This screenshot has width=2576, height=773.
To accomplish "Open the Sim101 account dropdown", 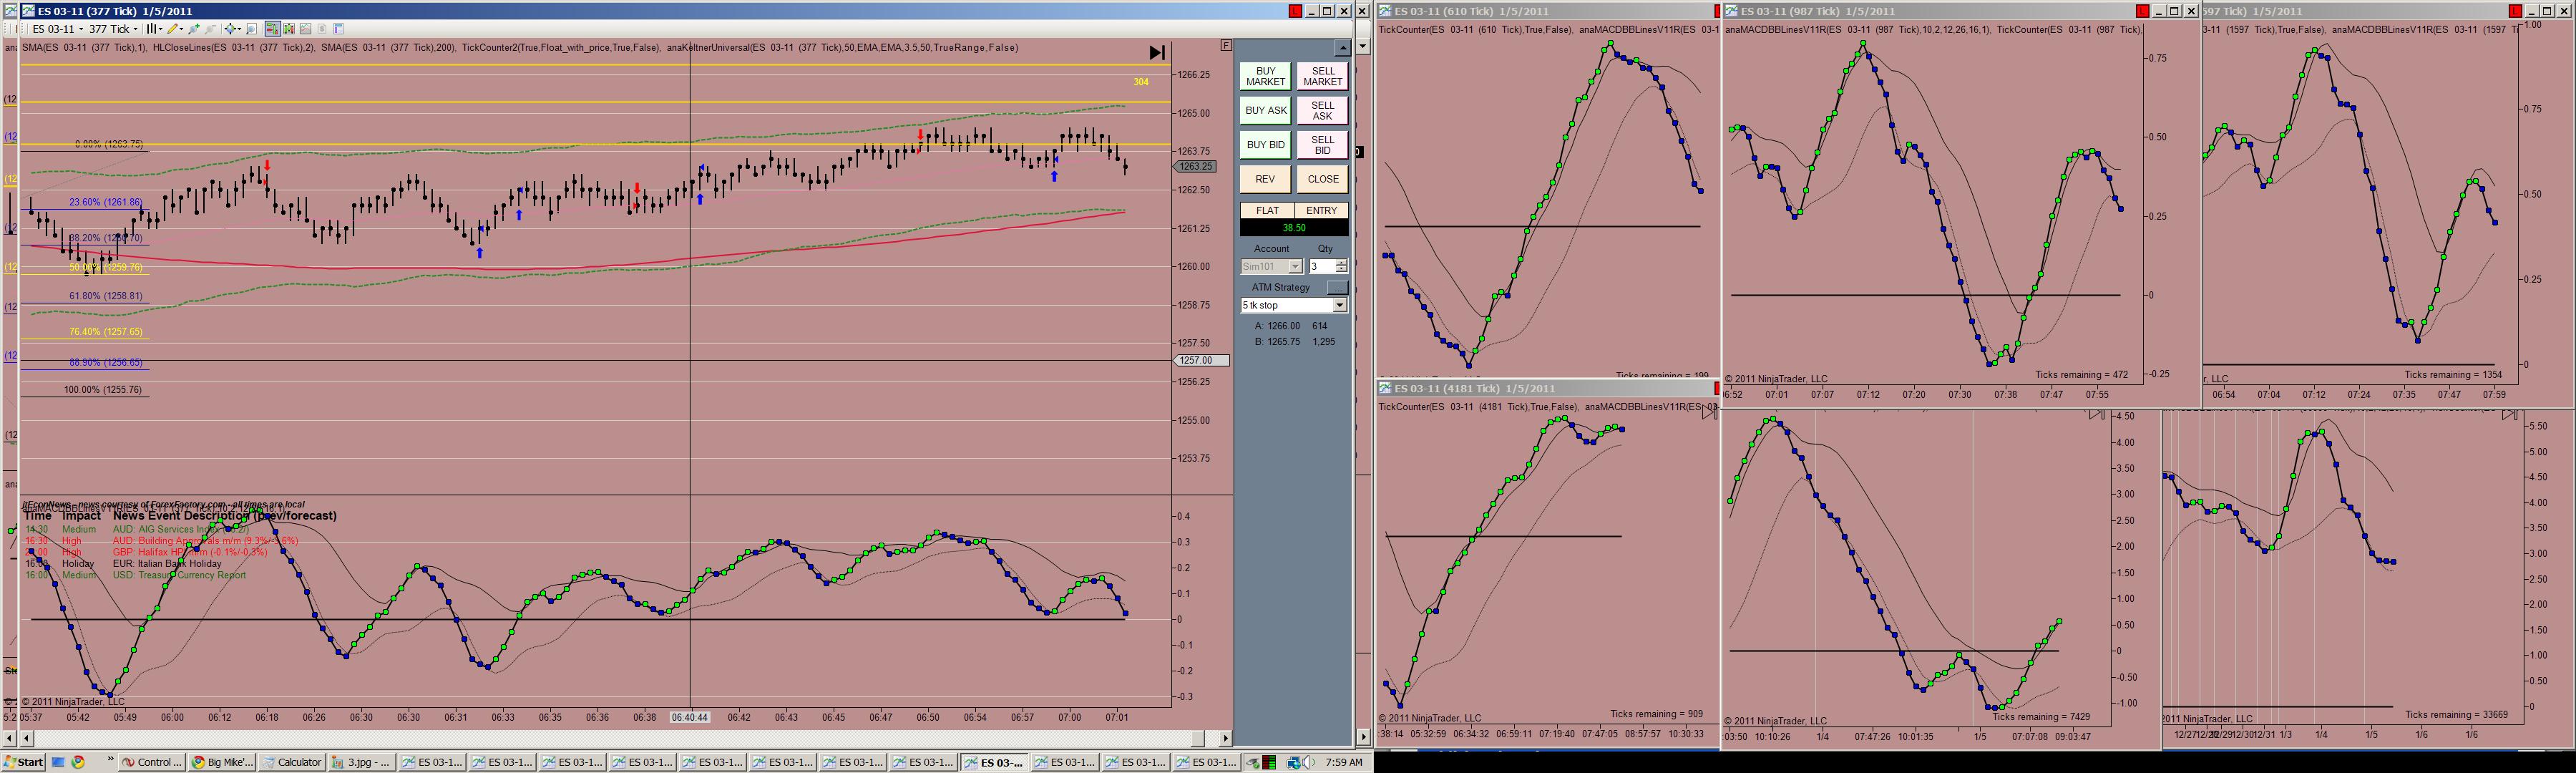I will pyautogui.click(x=1295, y=267).
